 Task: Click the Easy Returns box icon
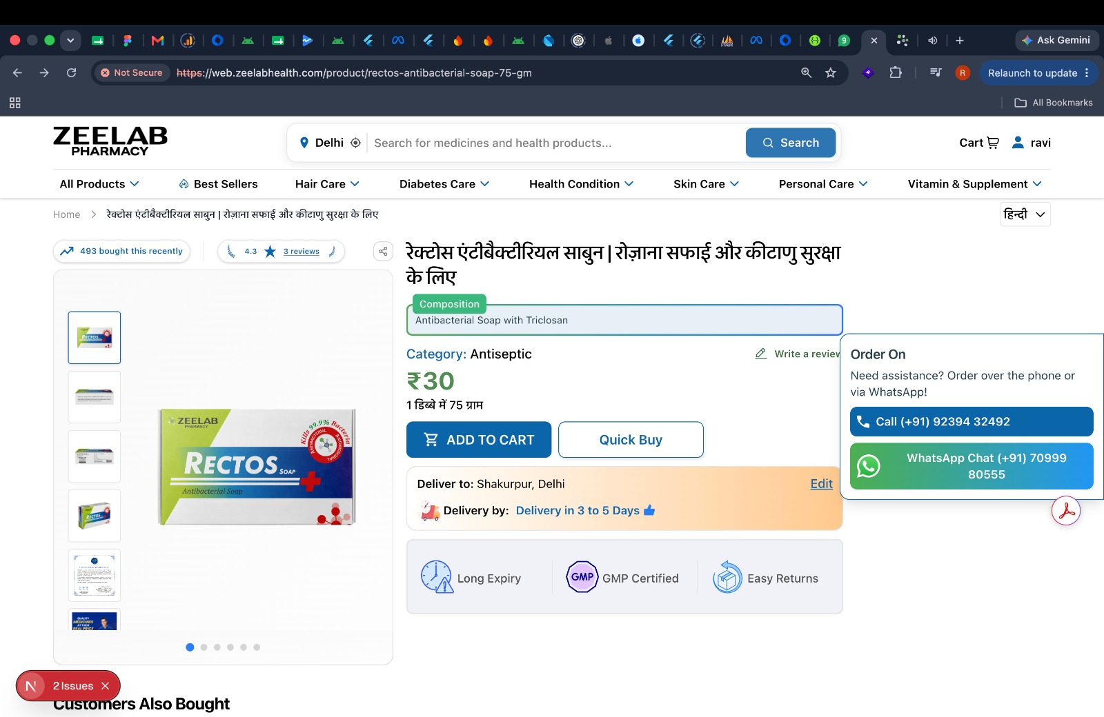point(727,577)
